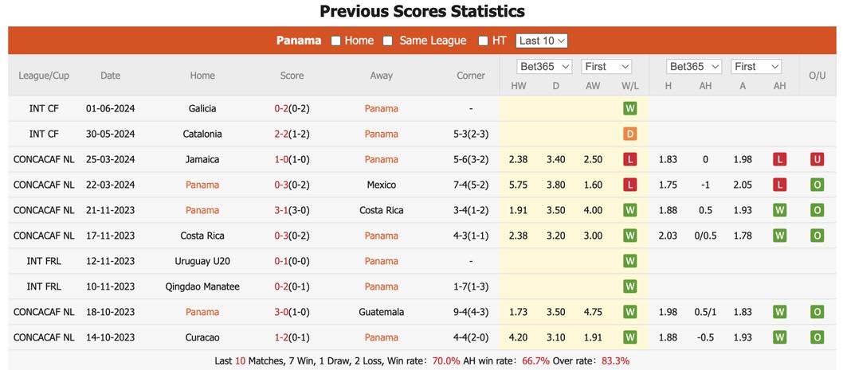Click the W badge for Qingdao Manatee match

click(629, 286)
